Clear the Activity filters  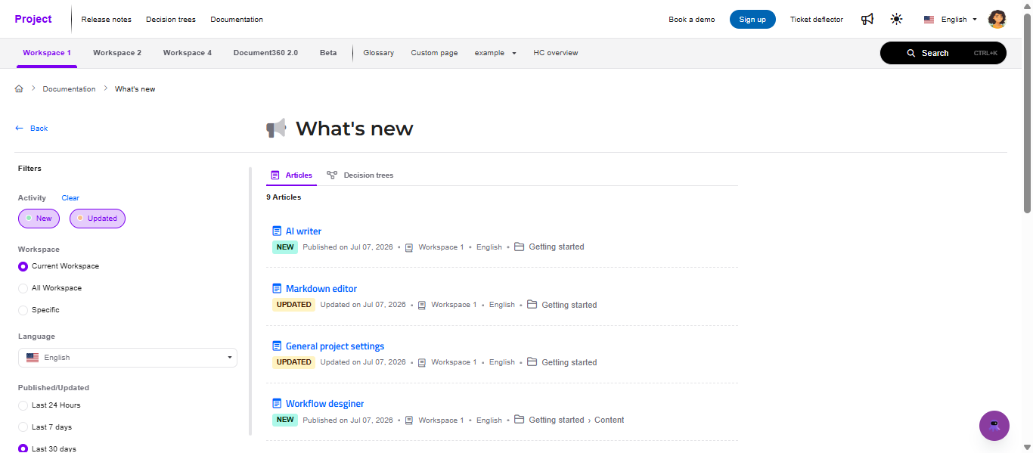click(70, 198)
